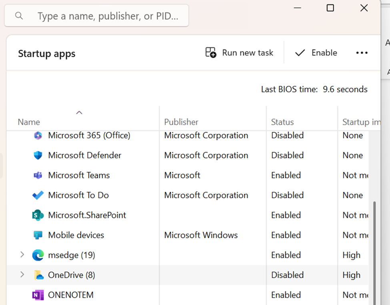Select the Mobile devices row name
The width and height of the screenshot is (390, 305).
coord(76,235)
